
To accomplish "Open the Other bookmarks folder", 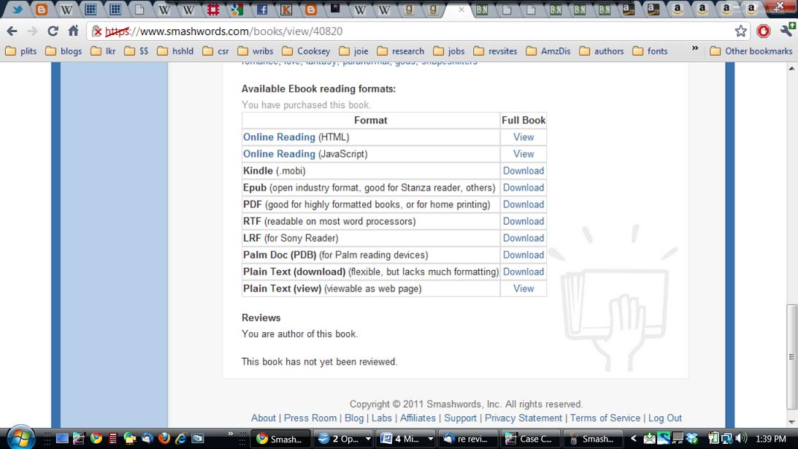I will pyautogui.click(x=751, y=51).
